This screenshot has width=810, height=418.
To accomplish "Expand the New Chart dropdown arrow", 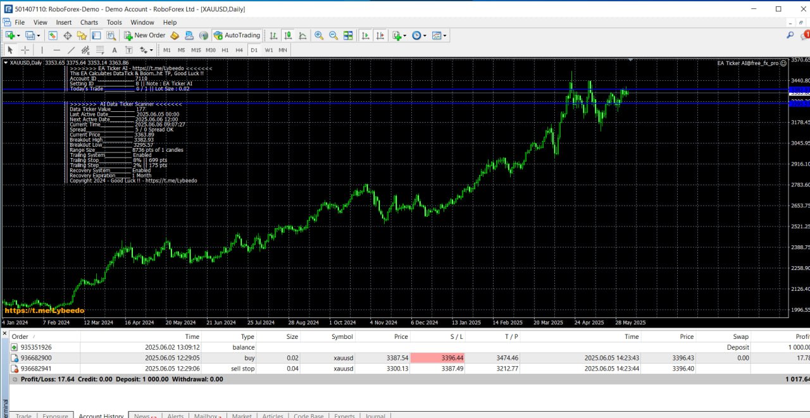I will tap(18, 36).
